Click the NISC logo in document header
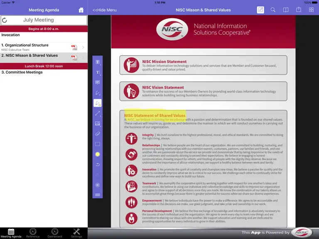The height and width of the screenshot is (239, 319). tap(172, 29)
